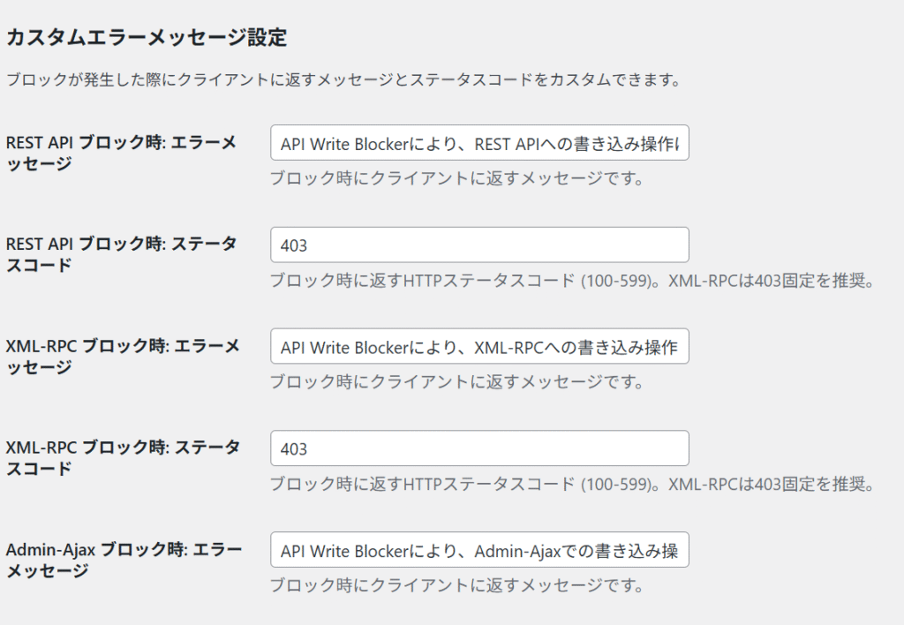Screen dimensions: 904x625
Task: Click the 403 value in REST API status field
Action: tap(294, 245)
